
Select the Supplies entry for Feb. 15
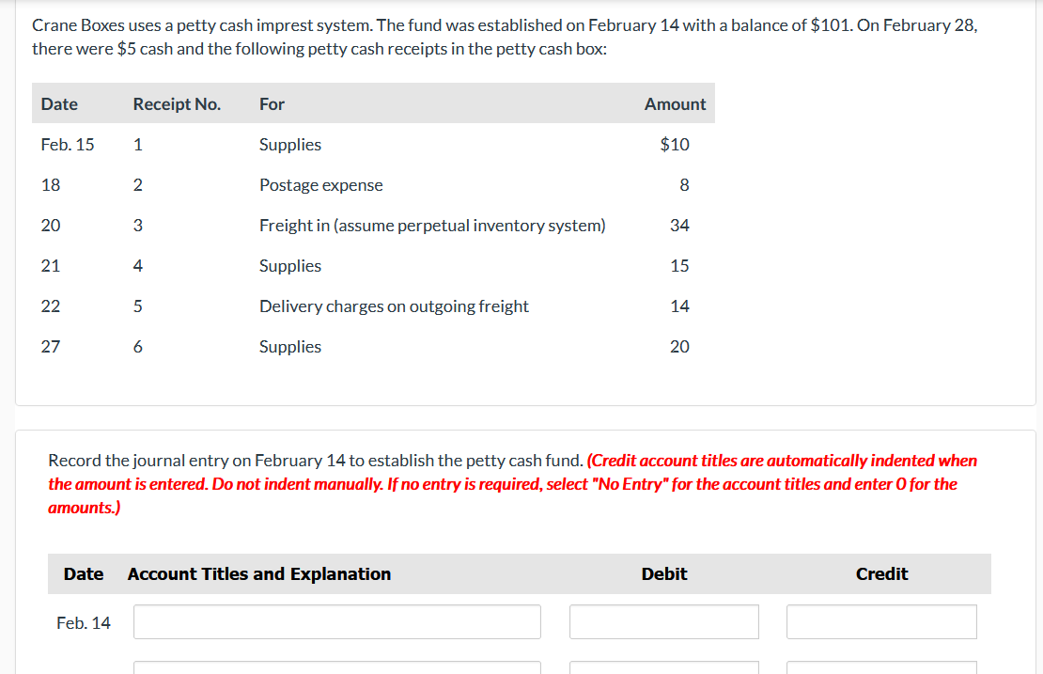tap(289, 145)
